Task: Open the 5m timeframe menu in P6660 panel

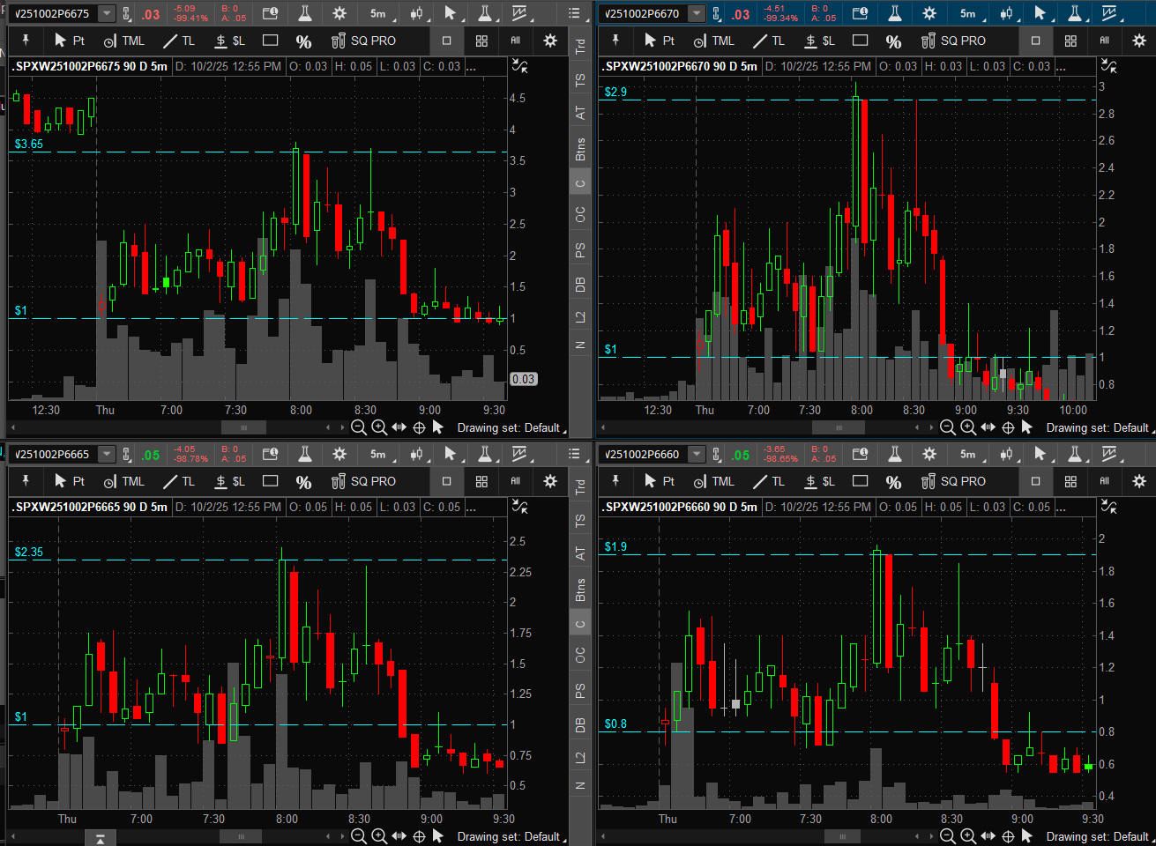Action: (x=969, y=454)
